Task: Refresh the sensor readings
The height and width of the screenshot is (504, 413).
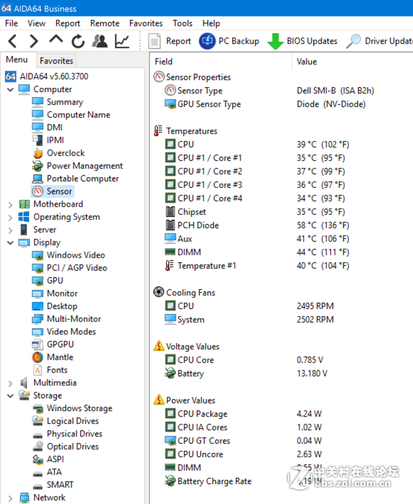Action: pyautogui.click(x=78, y=41)
